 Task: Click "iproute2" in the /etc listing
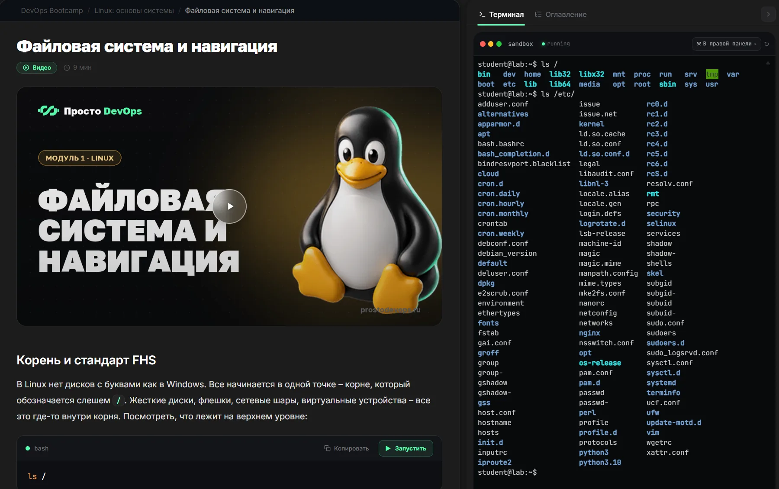495,463
